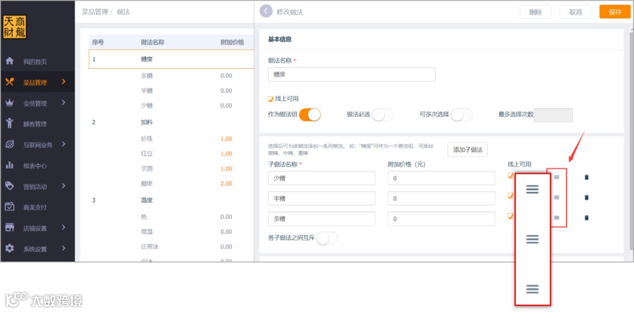Click the 菜品管理 fork-and-knife icon
The height and width of the screenshot is (312, 634).
[9, 82]
